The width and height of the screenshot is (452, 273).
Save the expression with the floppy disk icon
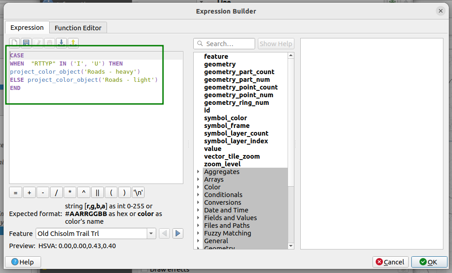(27, 43)
